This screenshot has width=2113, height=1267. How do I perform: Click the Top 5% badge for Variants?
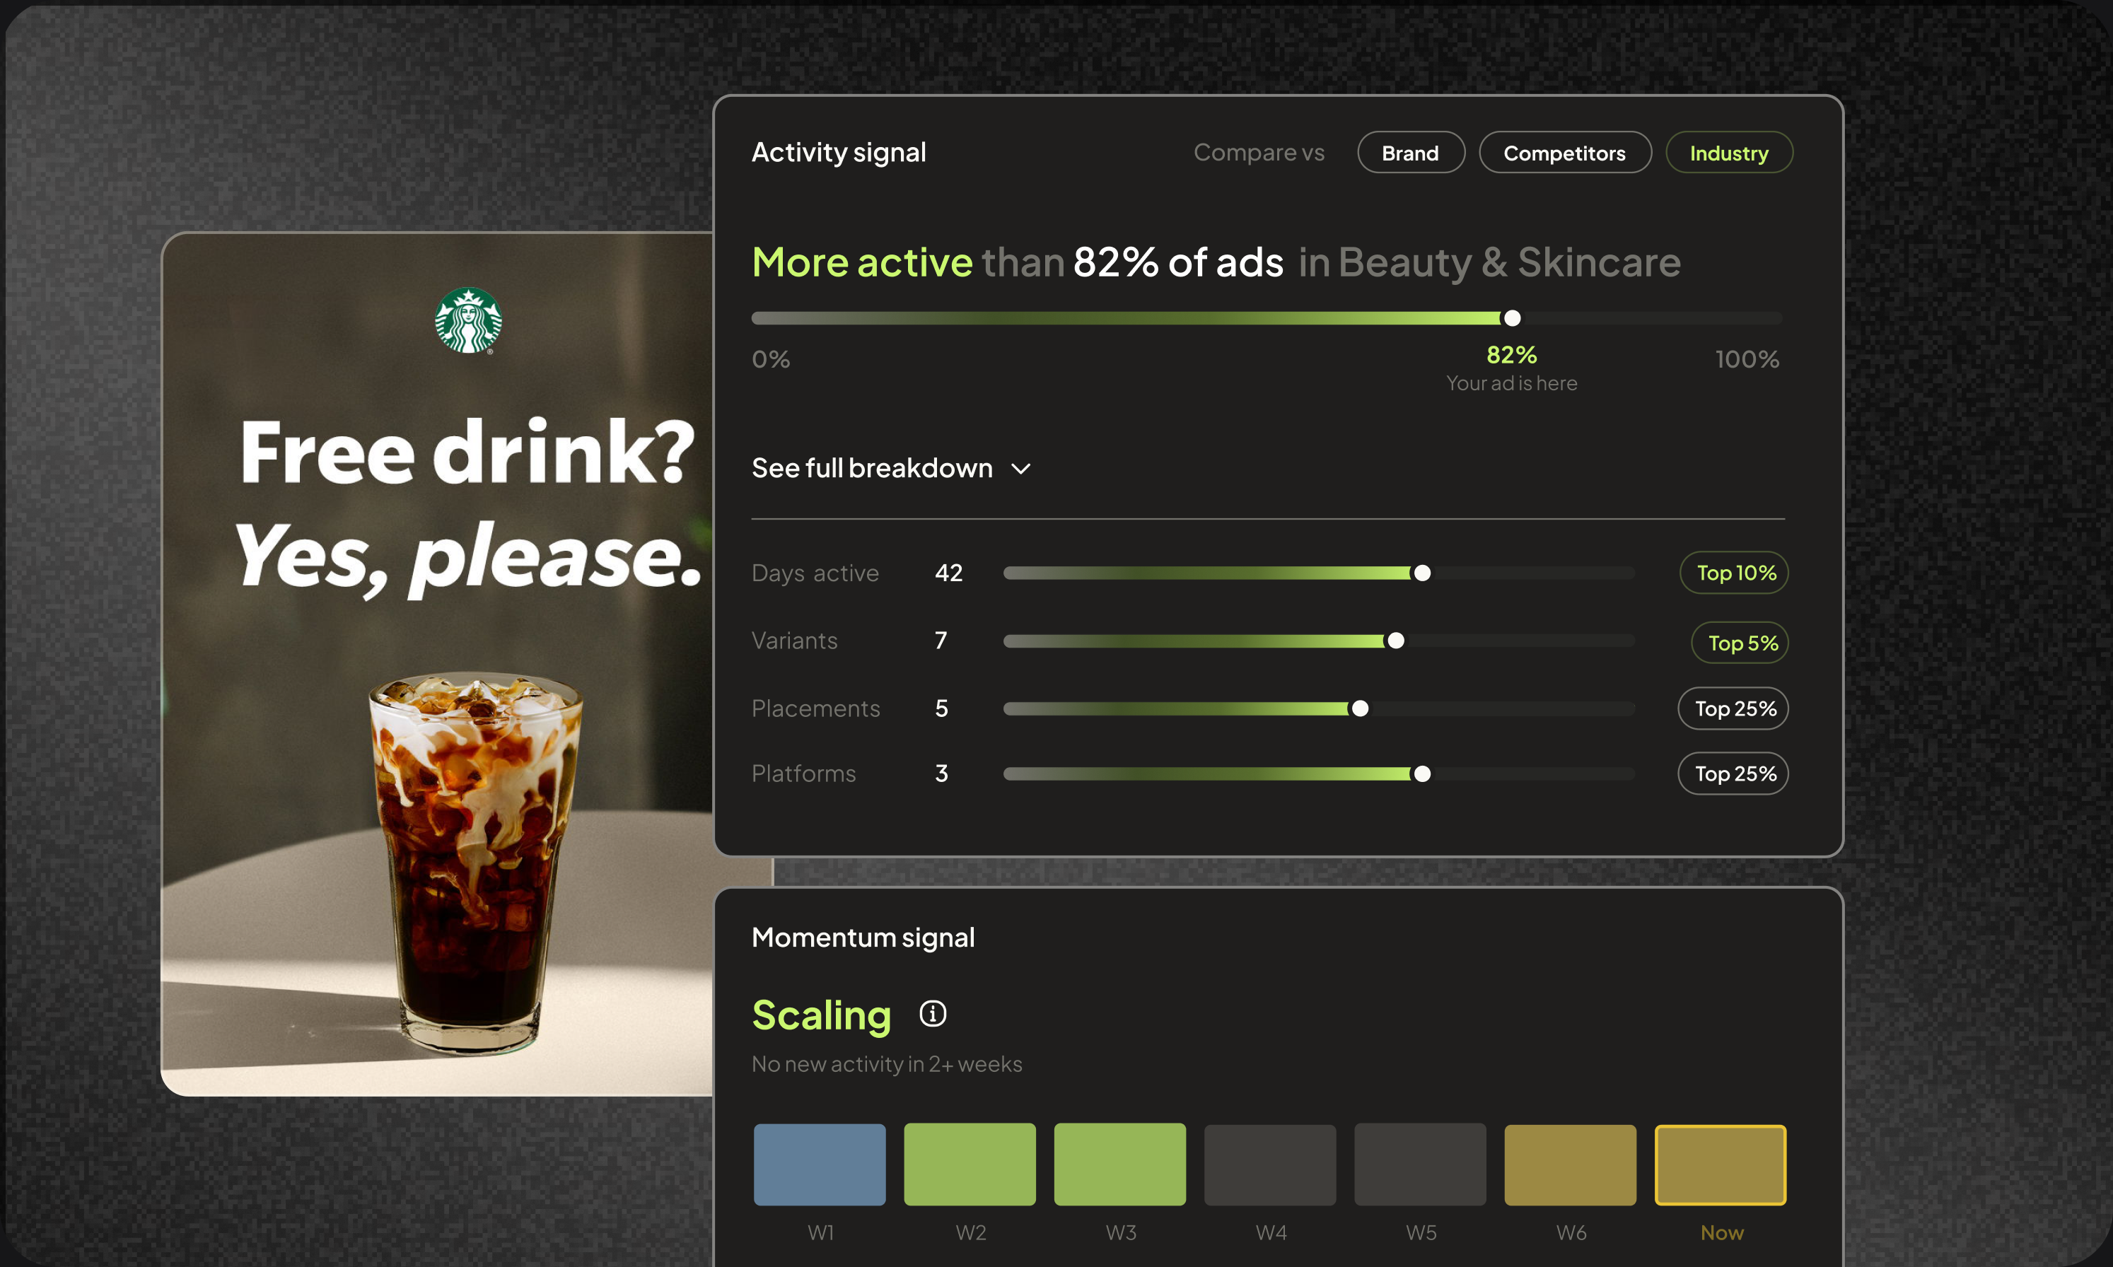point(1740,643)
